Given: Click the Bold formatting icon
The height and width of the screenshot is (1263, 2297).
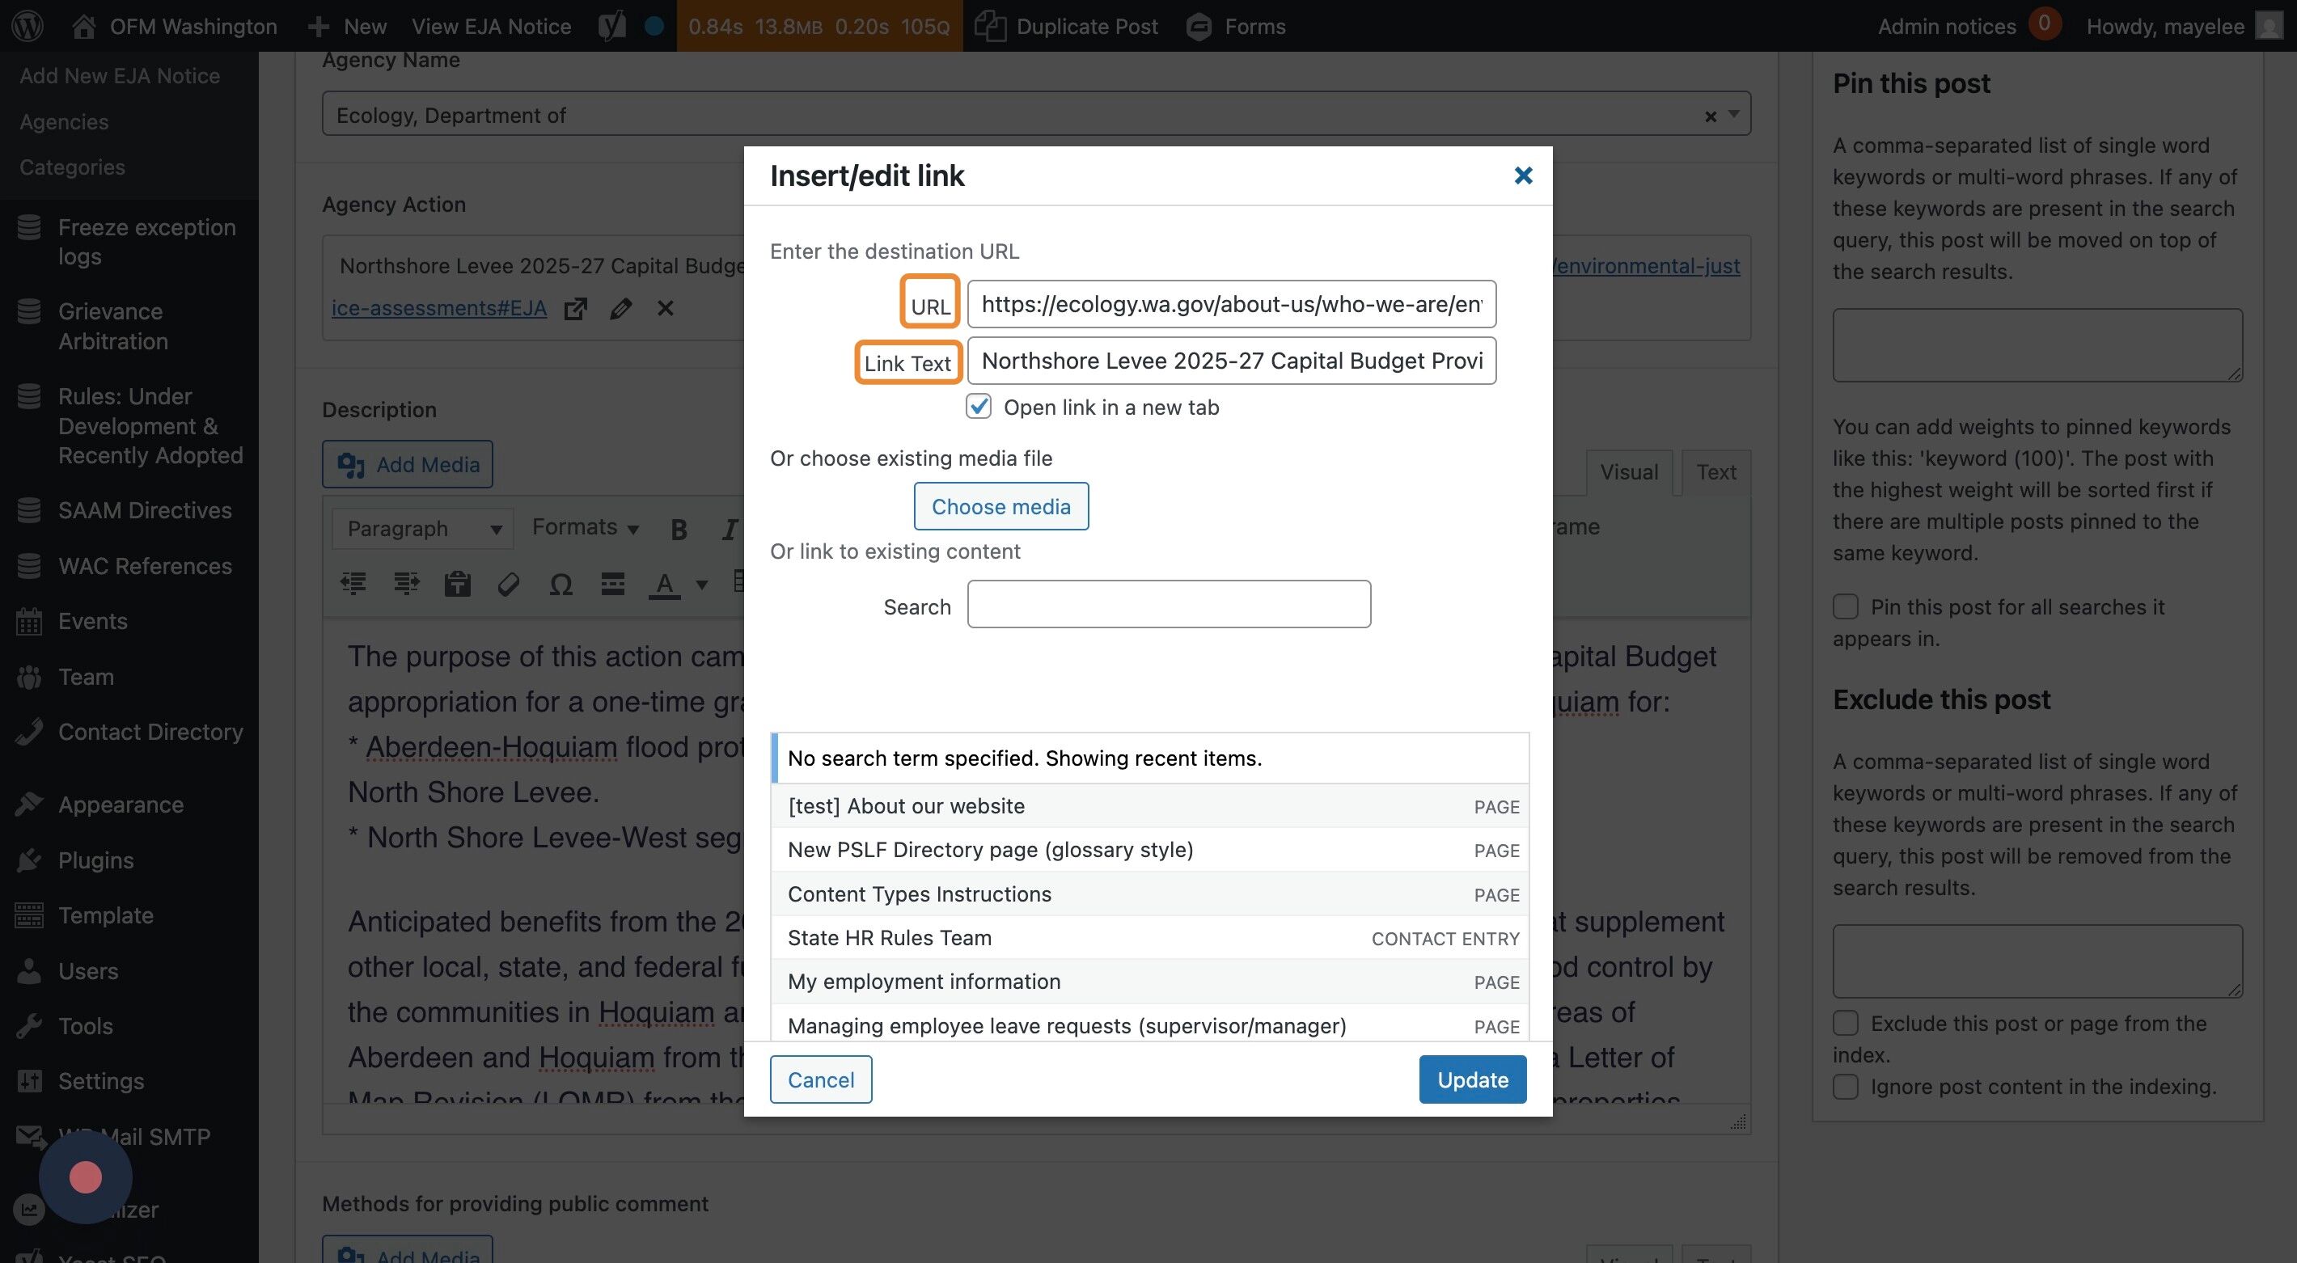Looking at the screenshot, I should (679, 530).
